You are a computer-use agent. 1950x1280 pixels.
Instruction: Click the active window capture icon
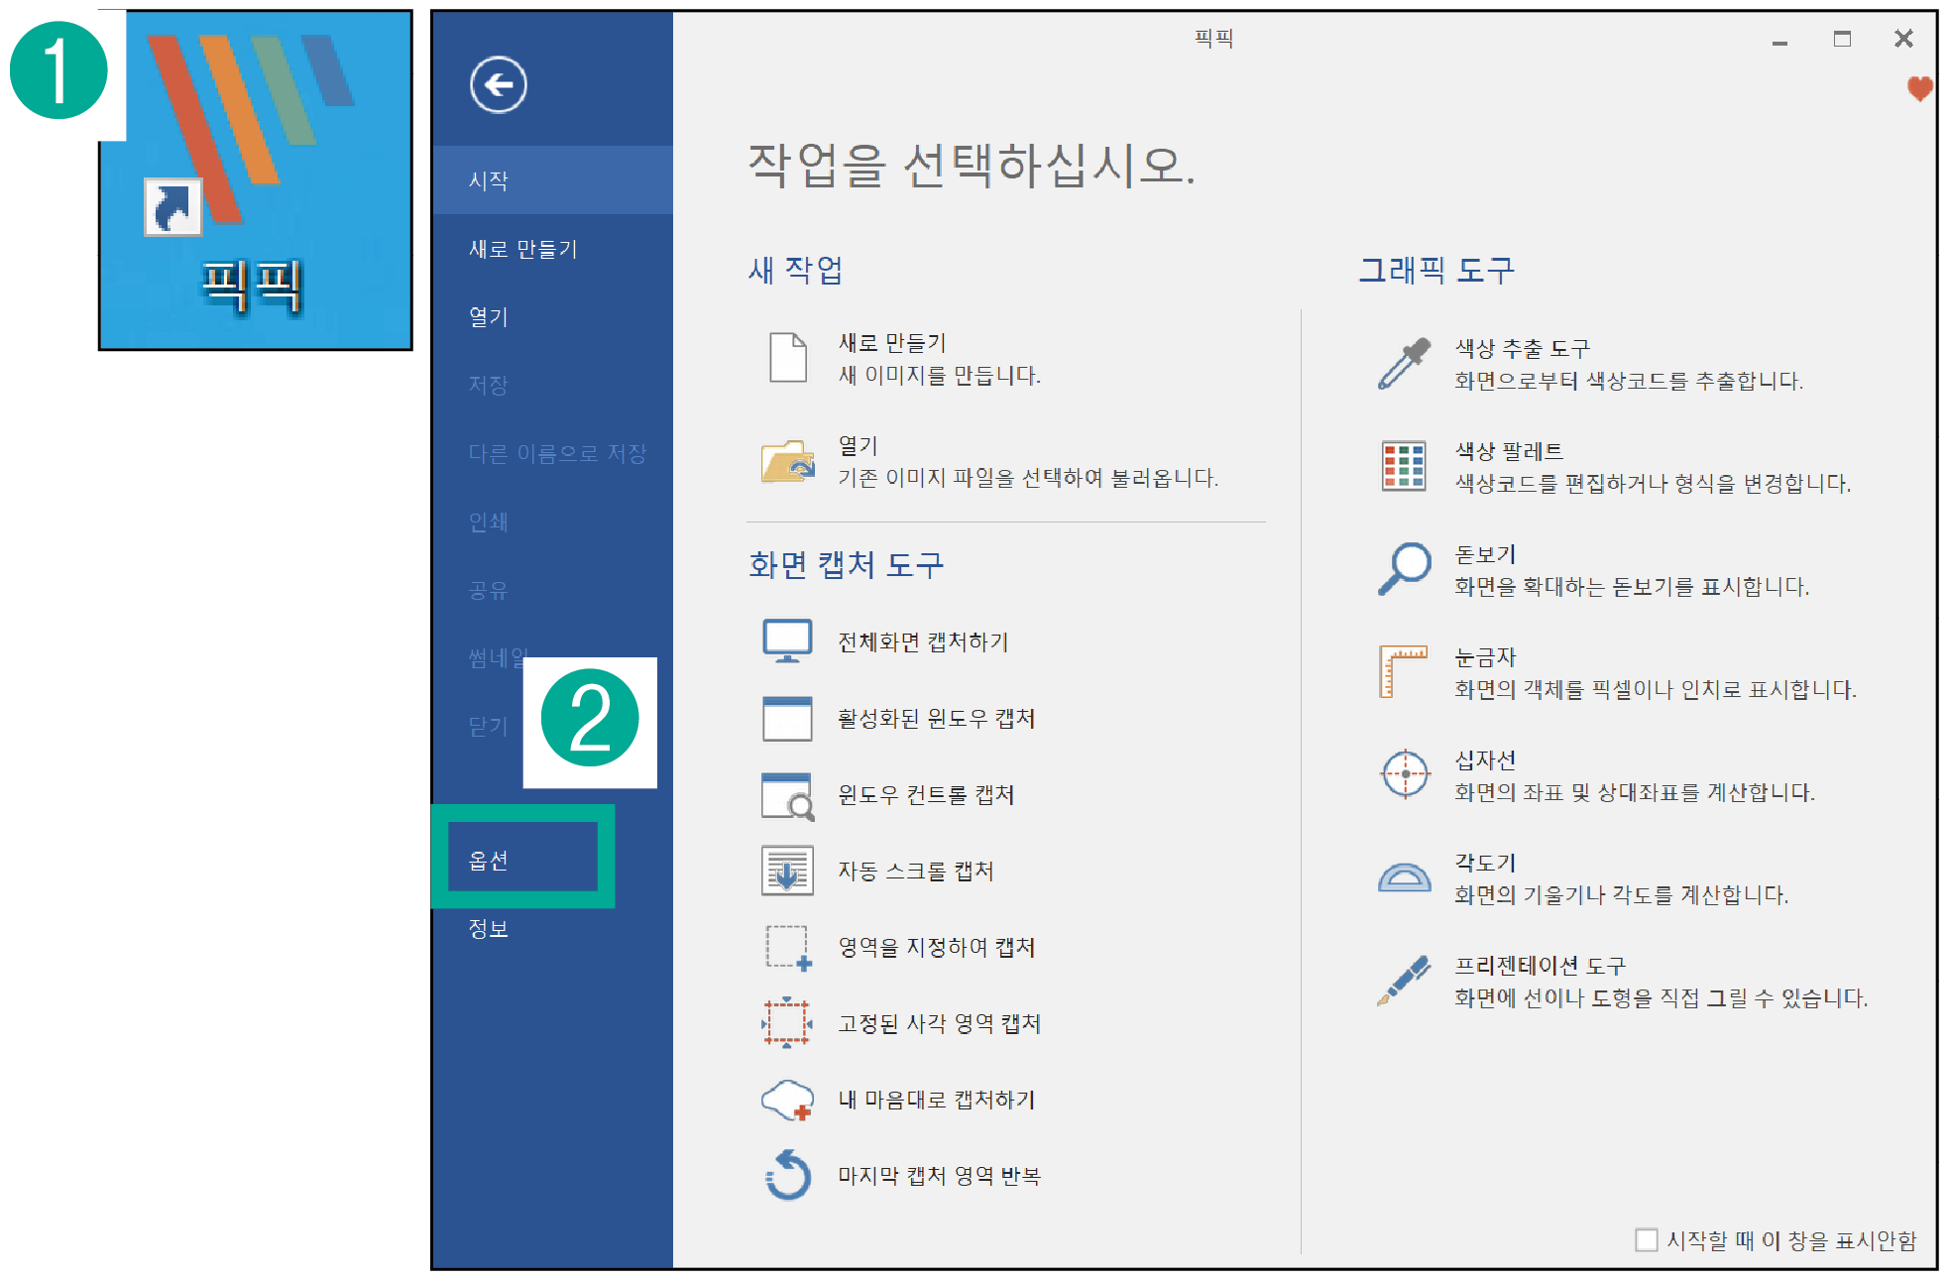[x=787, y=718]
